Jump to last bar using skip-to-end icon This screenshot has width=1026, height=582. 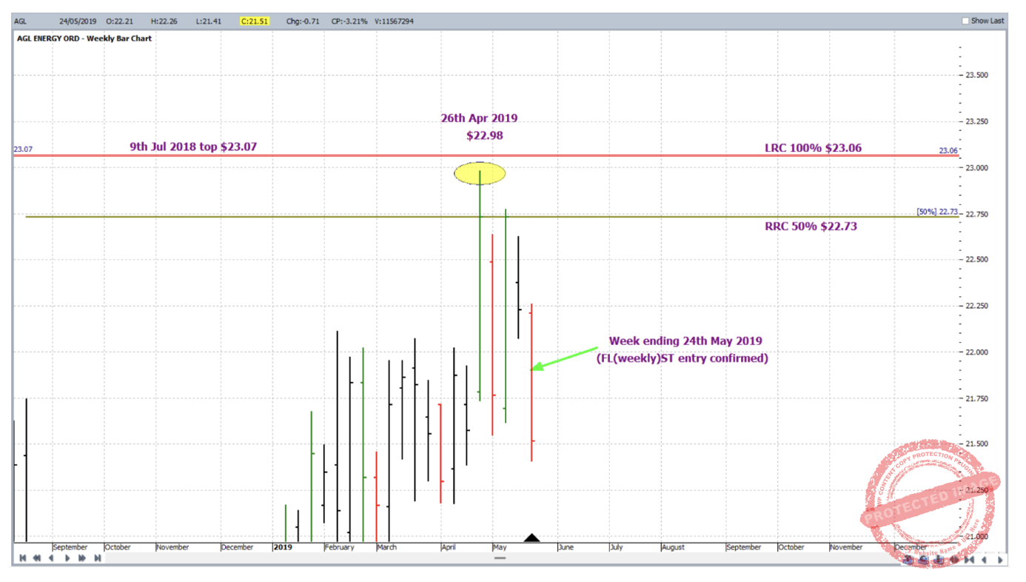pos(97,558)
